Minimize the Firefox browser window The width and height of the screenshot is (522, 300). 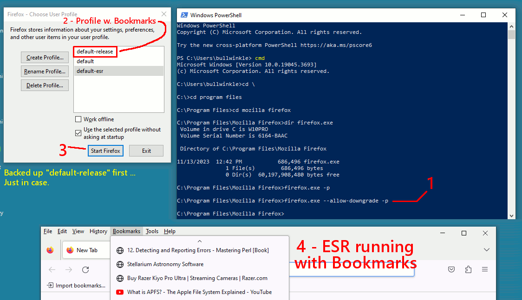[443, 233]
